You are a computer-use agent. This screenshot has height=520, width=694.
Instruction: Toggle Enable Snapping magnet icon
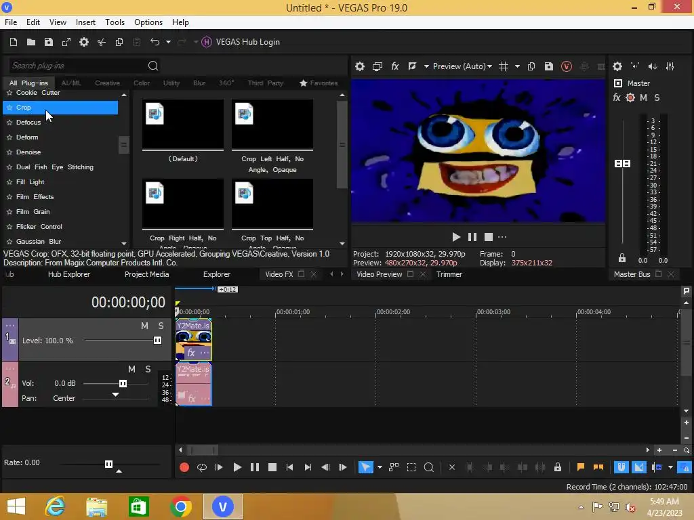[x=621, y=467]
